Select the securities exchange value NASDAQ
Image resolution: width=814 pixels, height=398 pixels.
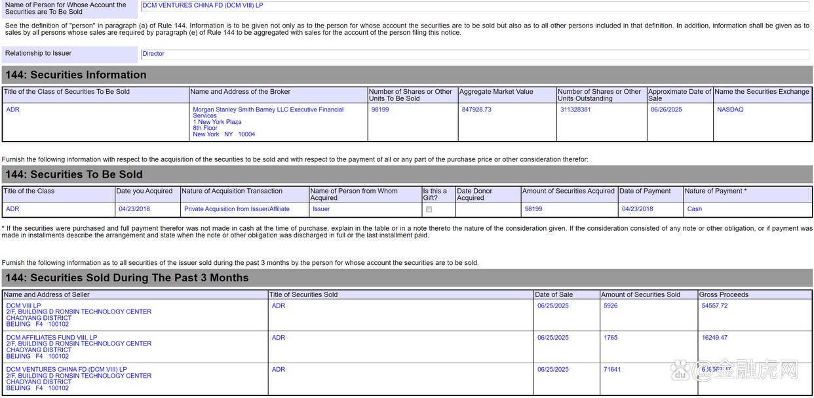coord(730,109)
